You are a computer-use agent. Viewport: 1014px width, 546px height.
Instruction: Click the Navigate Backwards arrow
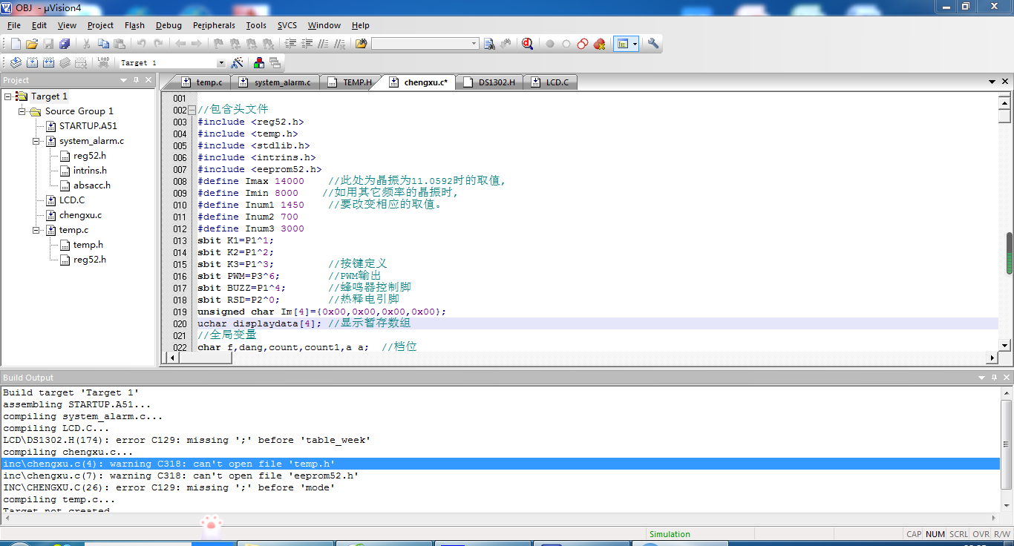click(180, 44)
